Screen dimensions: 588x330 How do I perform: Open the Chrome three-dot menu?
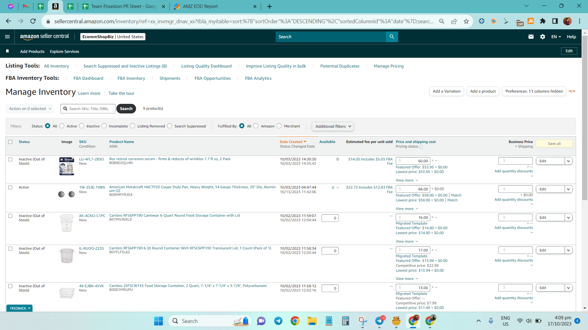click(x=579, y=21)
